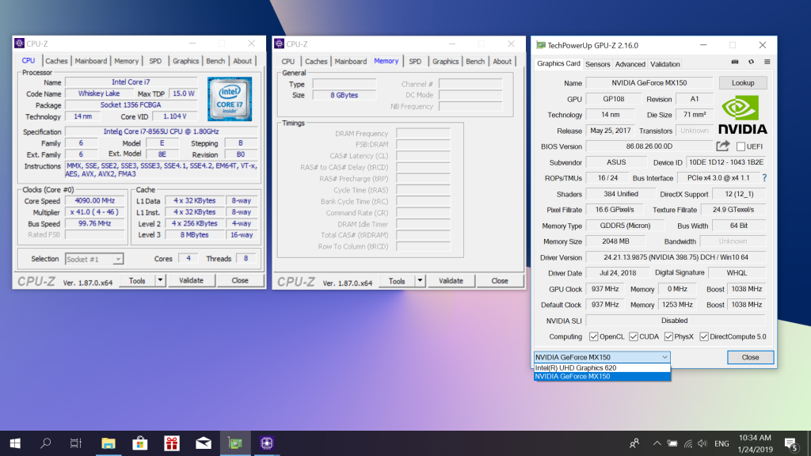Click Tools button in left CPU-Z window
This screenshot has width=811, height=456.
137,280
